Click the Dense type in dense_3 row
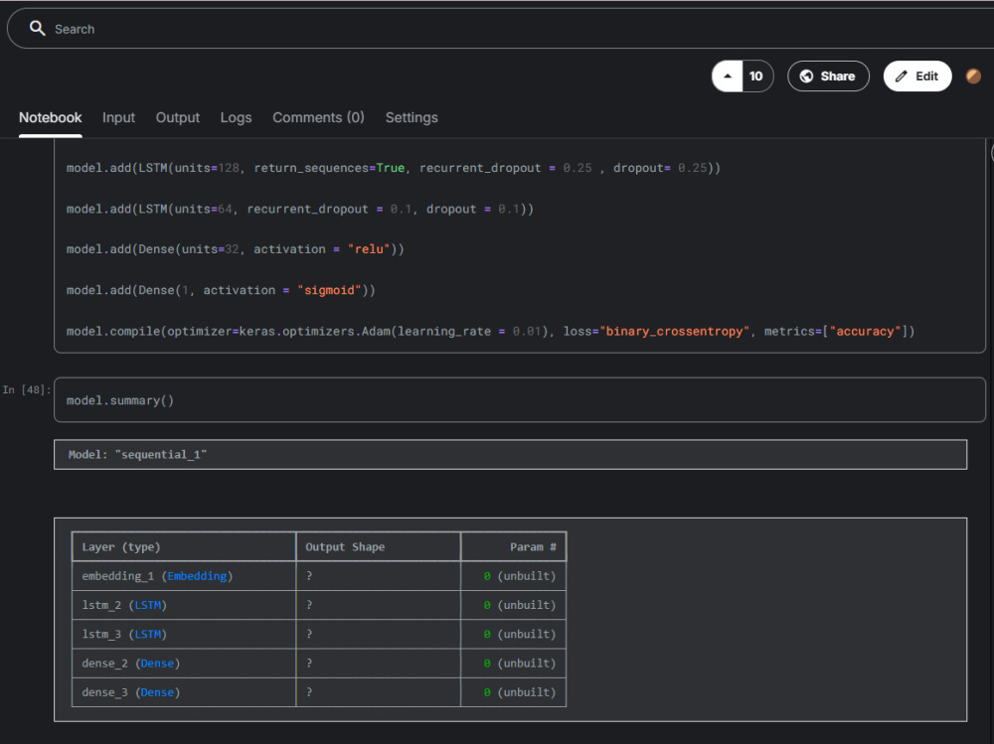The width and height of the screenshot is (994, 744). tap(157, 692)
